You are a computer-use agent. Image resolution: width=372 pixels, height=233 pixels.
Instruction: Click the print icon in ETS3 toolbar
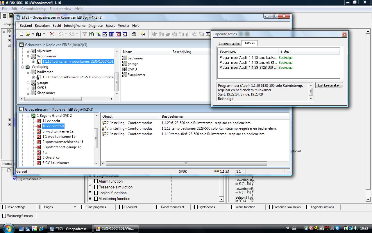[134, 34]
